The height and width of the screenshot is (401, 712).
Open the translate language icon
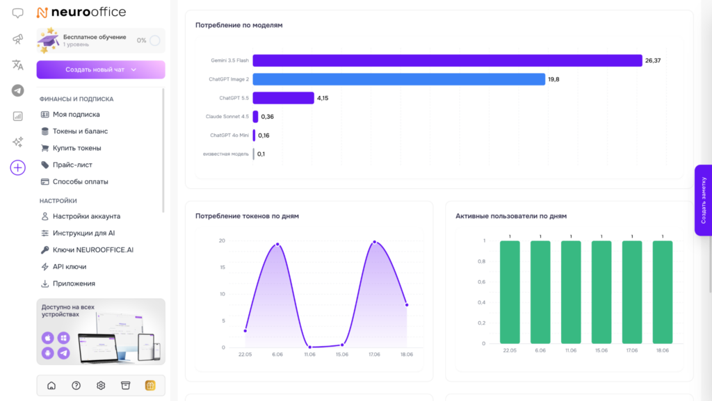click(17, 65)
